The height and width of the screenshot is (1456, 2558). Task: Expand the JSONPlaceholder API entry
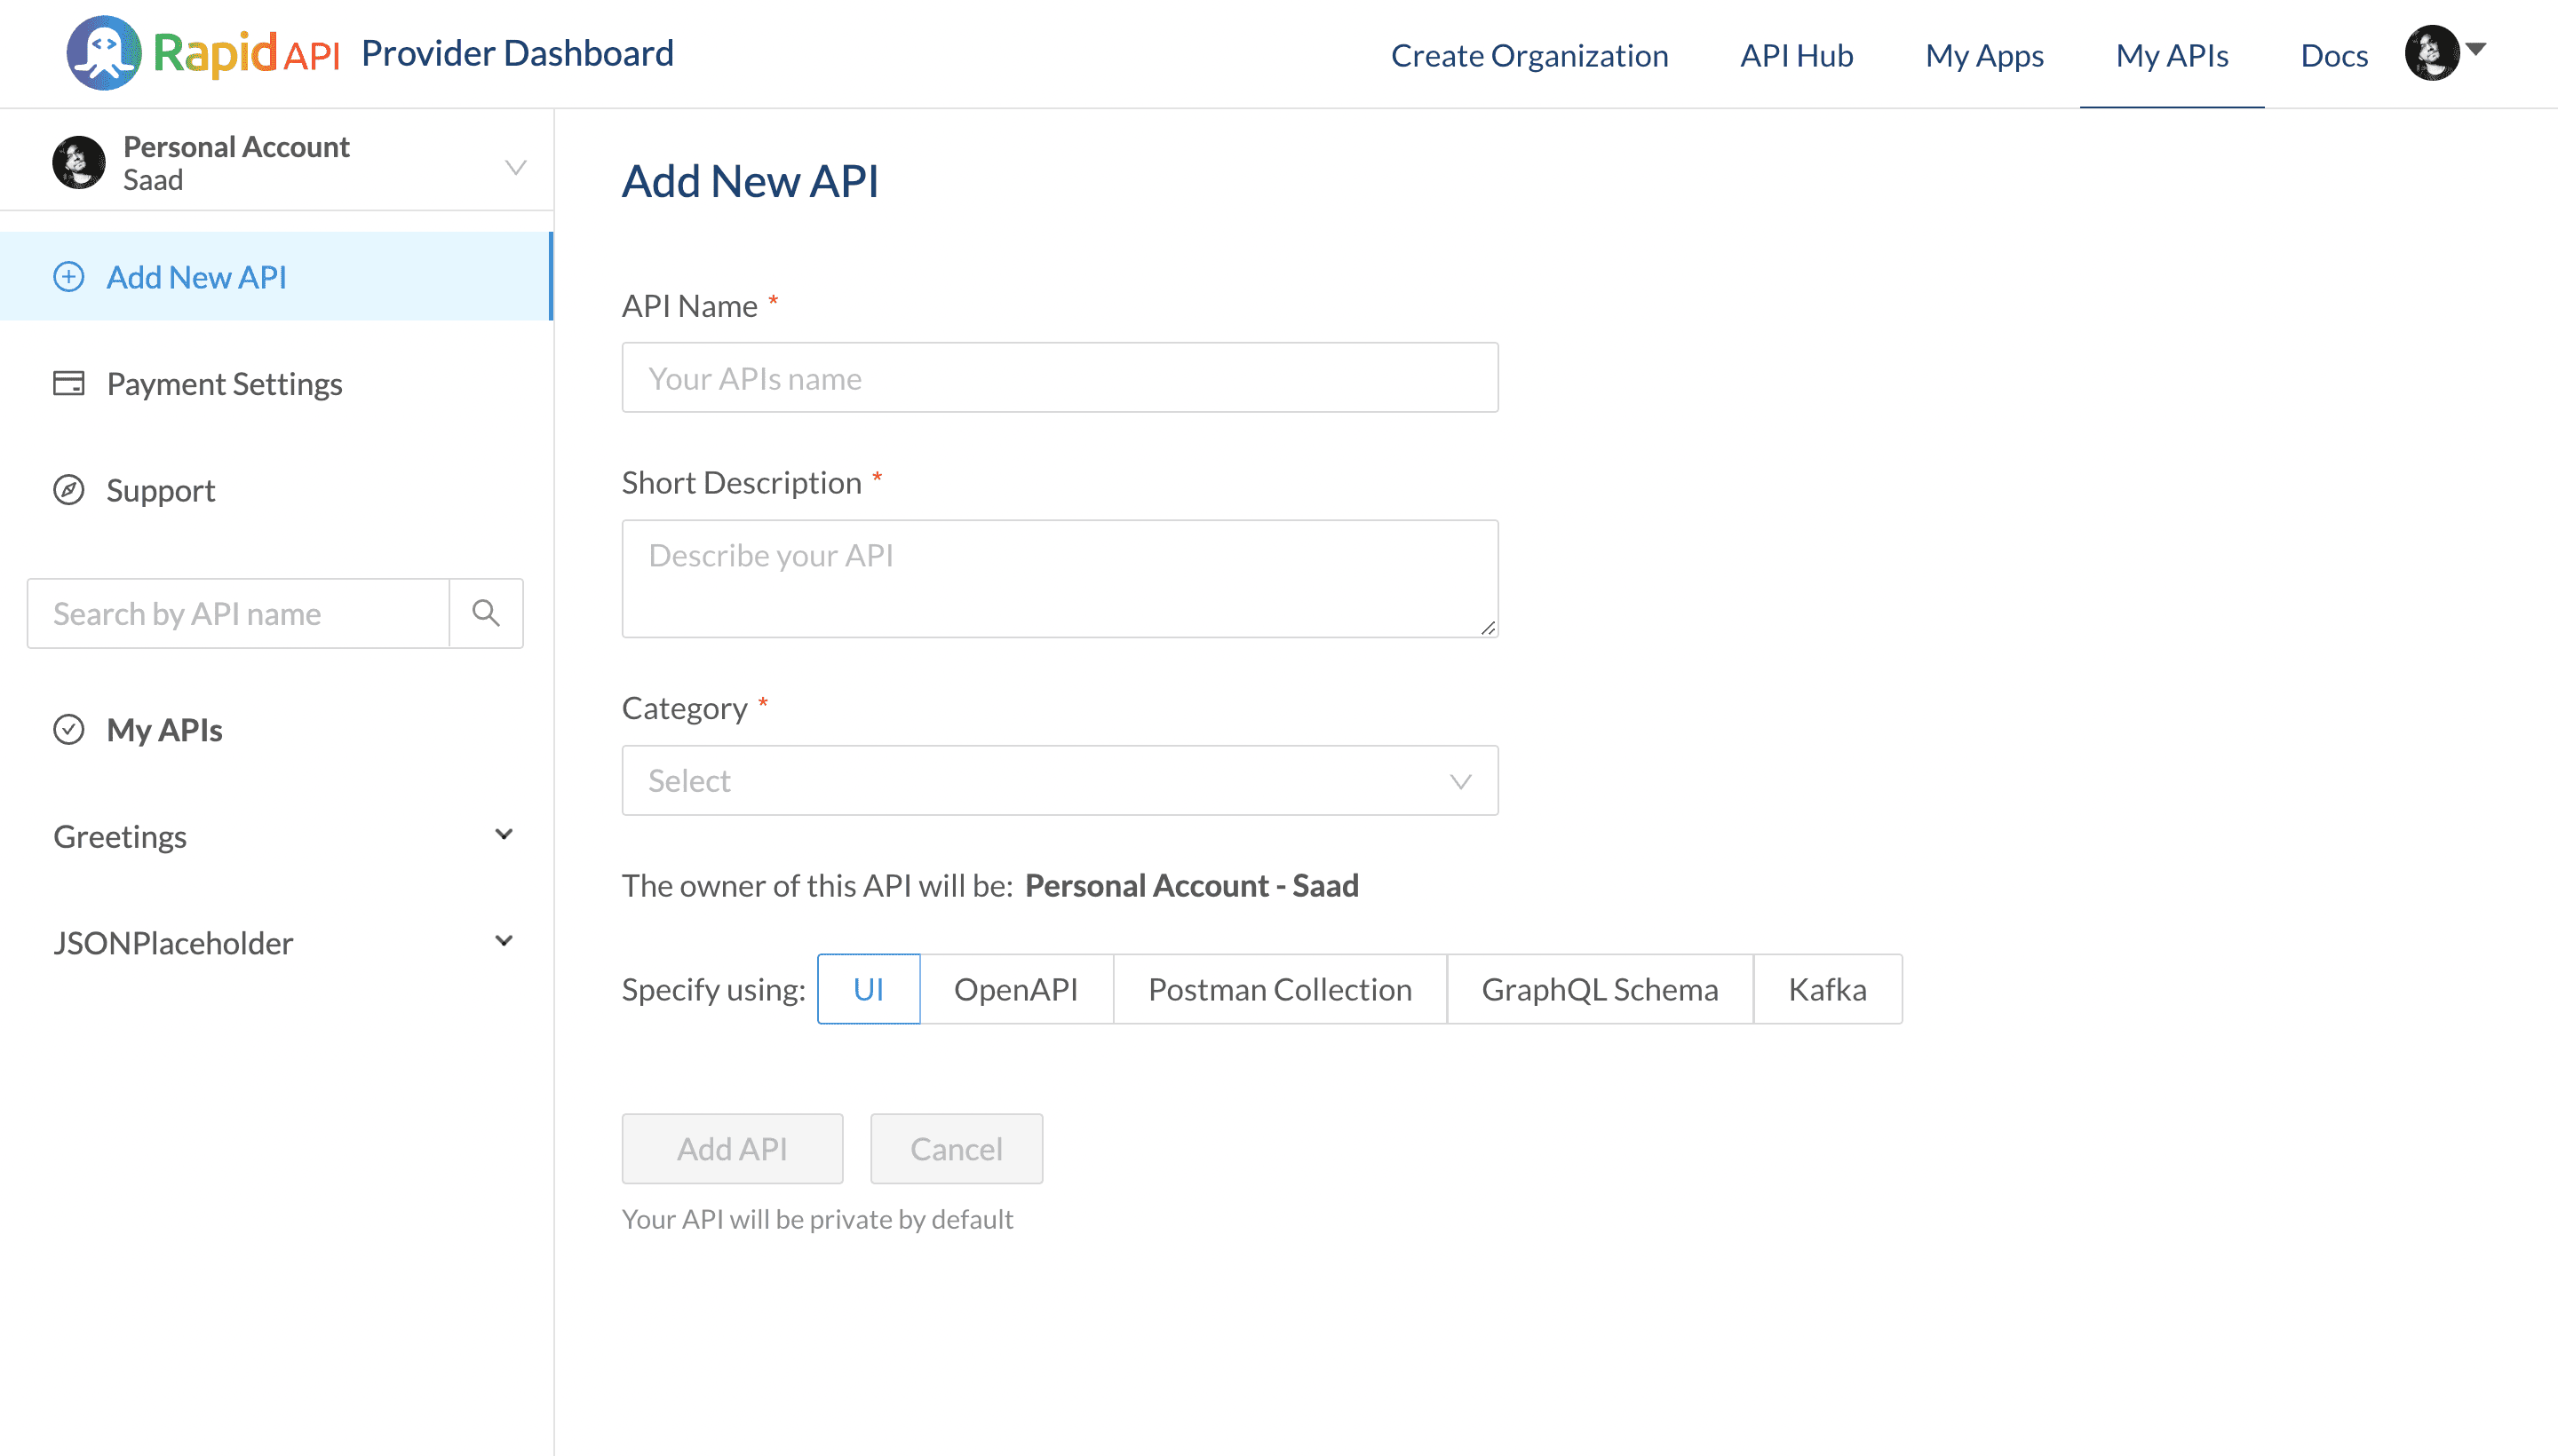(504, 941)
